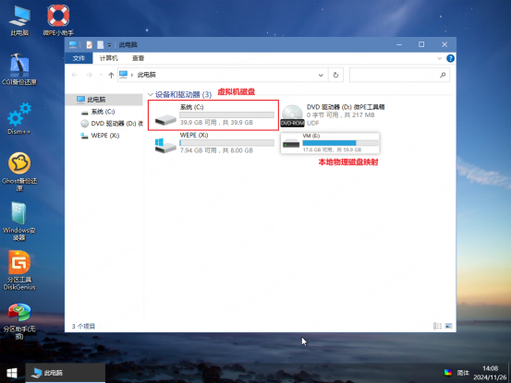Go up one level with the up arrow
The width and height of the screenshot is (511, 383).
click(x=111, y=75)
